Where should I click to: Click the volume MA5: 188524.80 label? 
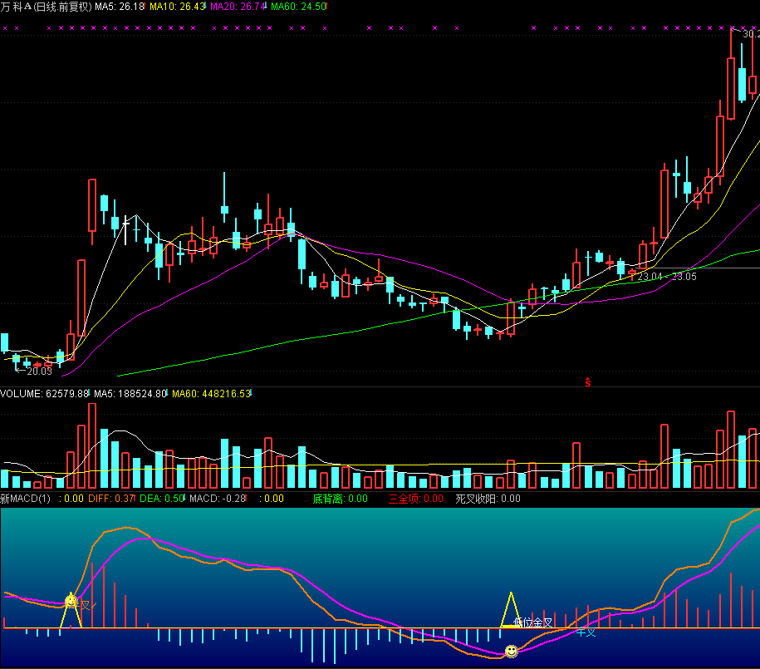[x=130, y=393]
